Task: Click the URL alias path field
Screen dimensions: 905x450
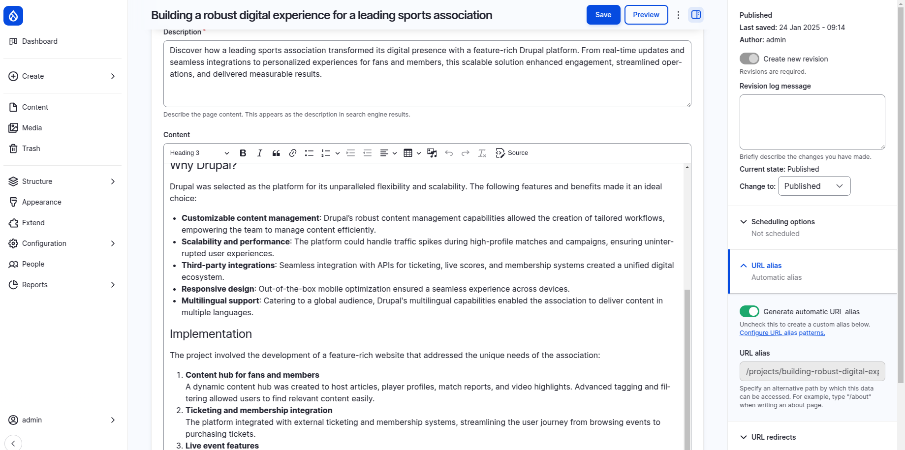Action: tap(812, 371)
